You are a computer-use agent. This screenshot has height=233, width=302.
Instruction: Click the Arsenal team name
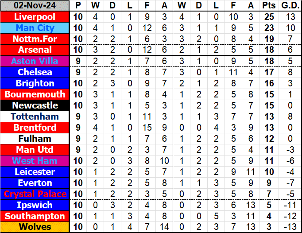coord(35,50)
